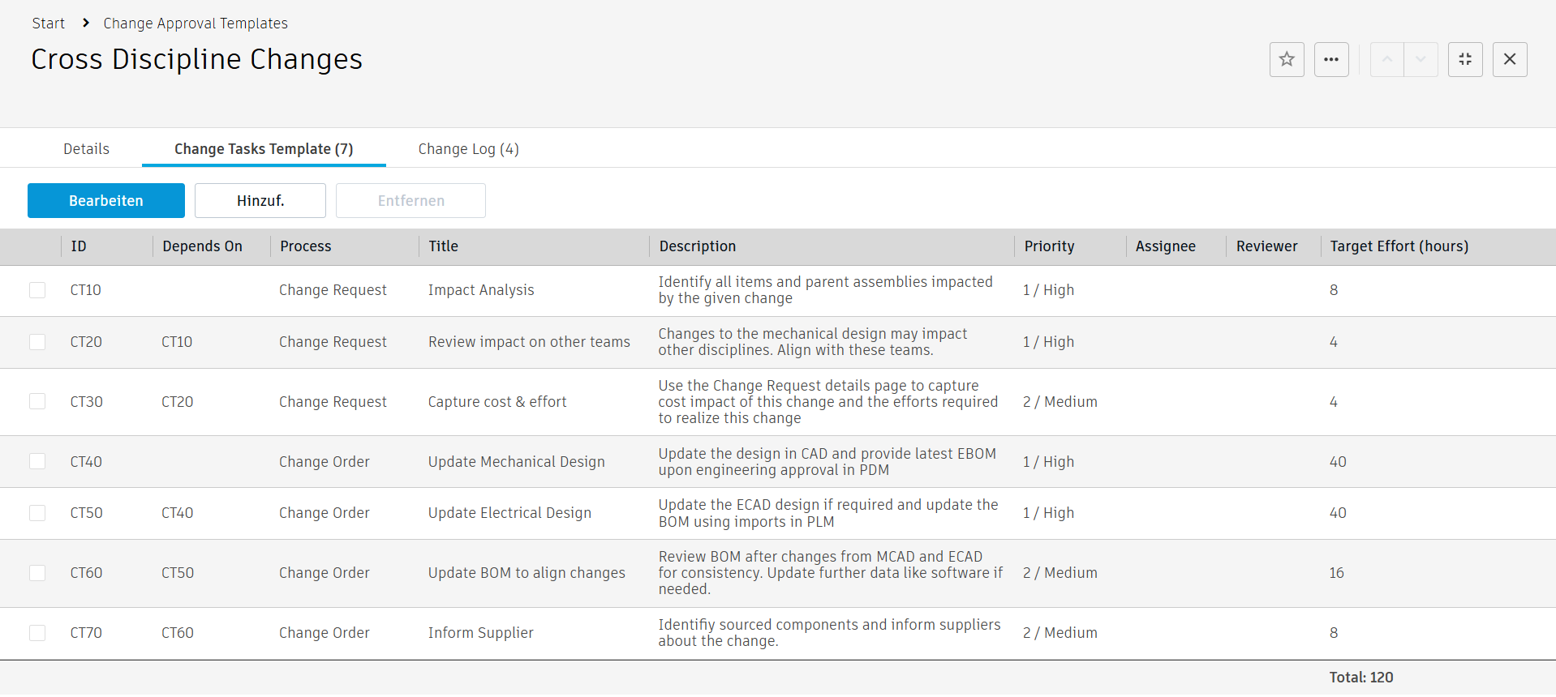Click the next record down arrow

(1421, 59)
